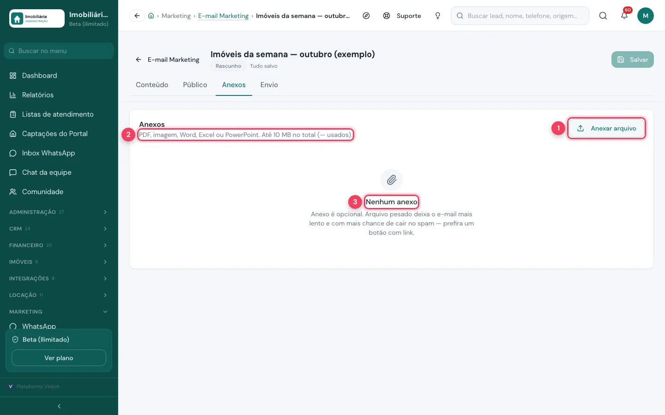Collapse the MARKETING section
665x415 pixels.
(59, 312)
